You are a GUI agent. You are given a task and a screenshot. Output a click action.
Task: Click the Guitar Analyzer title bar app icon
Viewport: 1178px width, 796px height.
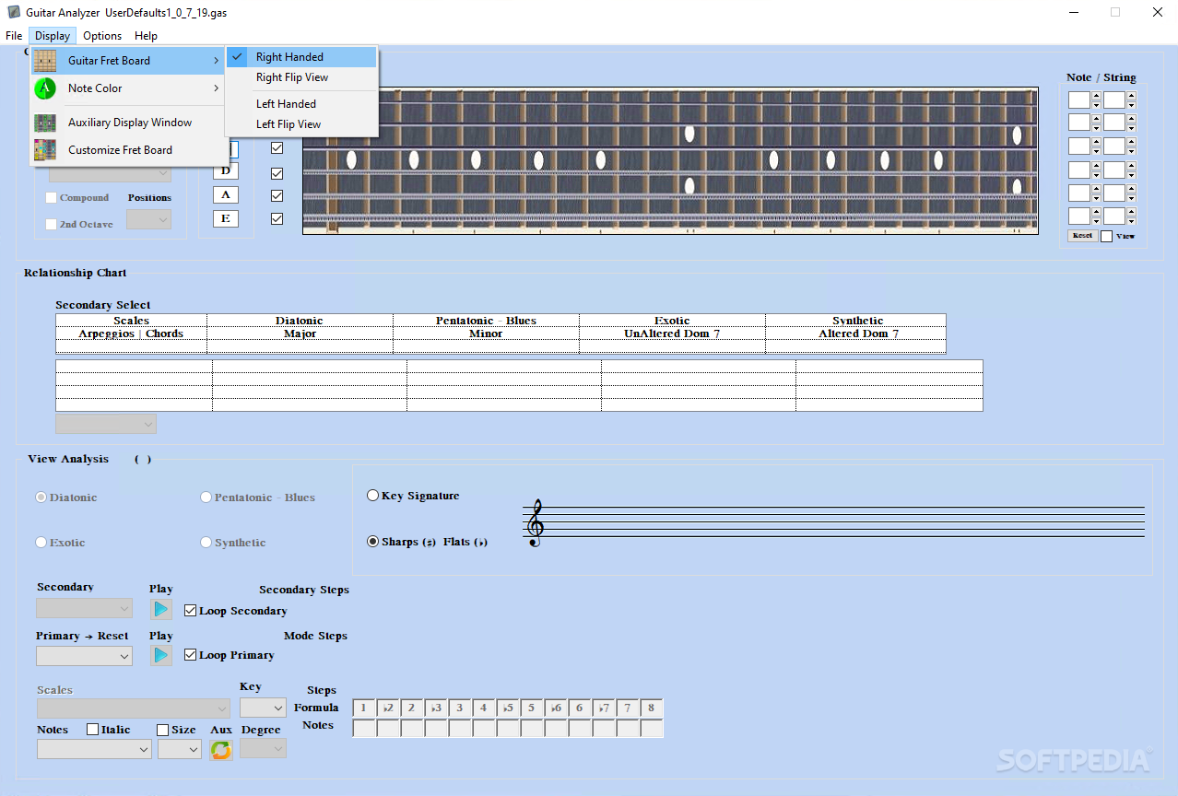(x=14, y=13)
